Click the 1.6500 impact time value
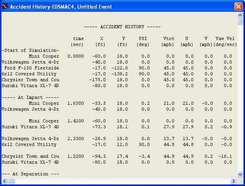 click(76, 103)
